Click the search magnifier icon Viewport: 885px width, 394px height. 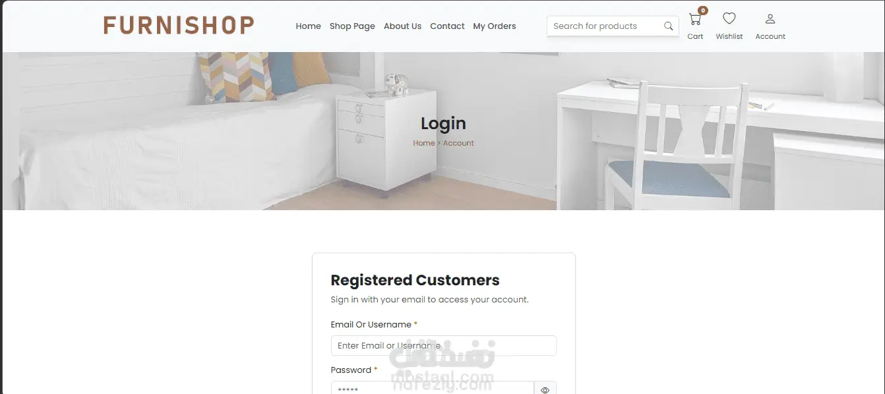668,26
